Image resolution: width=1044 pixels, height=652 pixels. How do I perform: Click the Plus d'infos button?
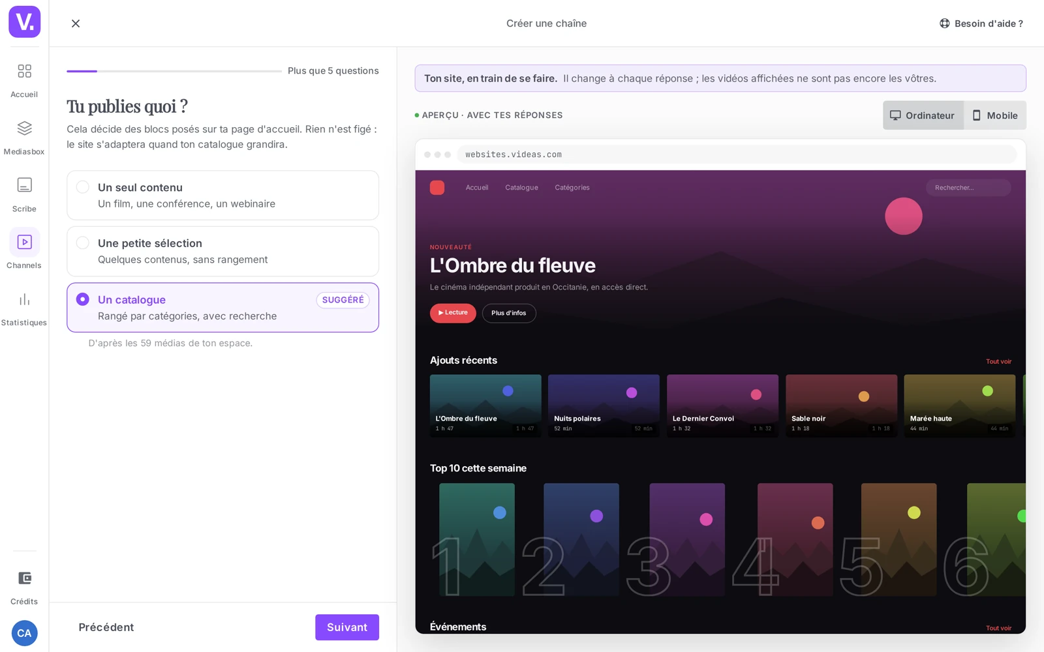click(509, 313)
